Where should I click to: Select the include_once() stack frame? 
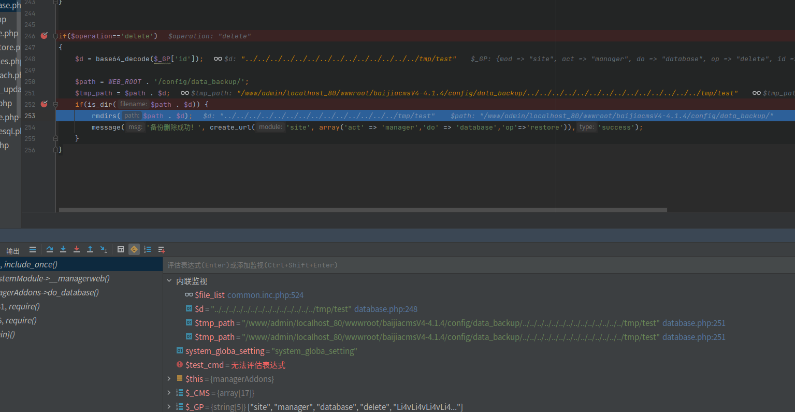click(81, 264)
